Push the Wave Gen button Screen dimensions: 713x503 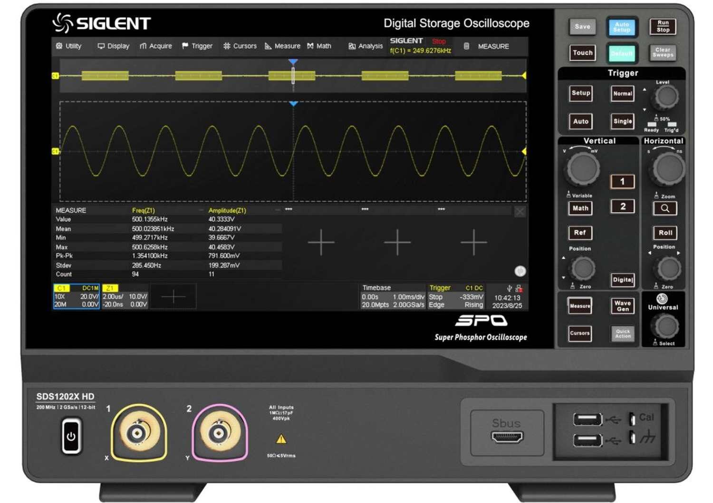623,306
